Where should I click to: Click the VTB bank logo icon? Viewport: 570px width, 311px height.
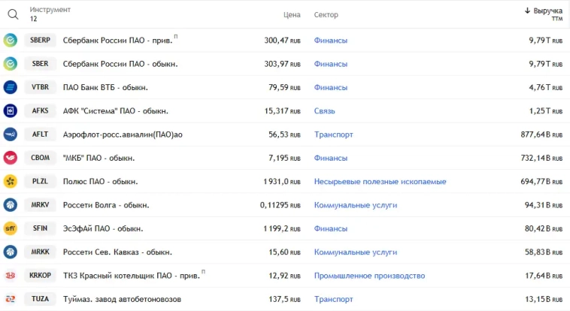(x=11, y=87)
